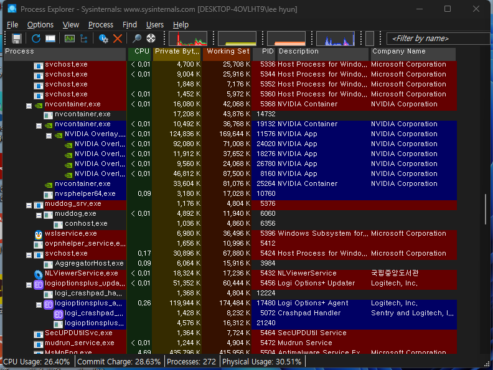This screenshot has height=370, width=493.
Task: Click the Save toolbar icon
Action: click(16, 39)
